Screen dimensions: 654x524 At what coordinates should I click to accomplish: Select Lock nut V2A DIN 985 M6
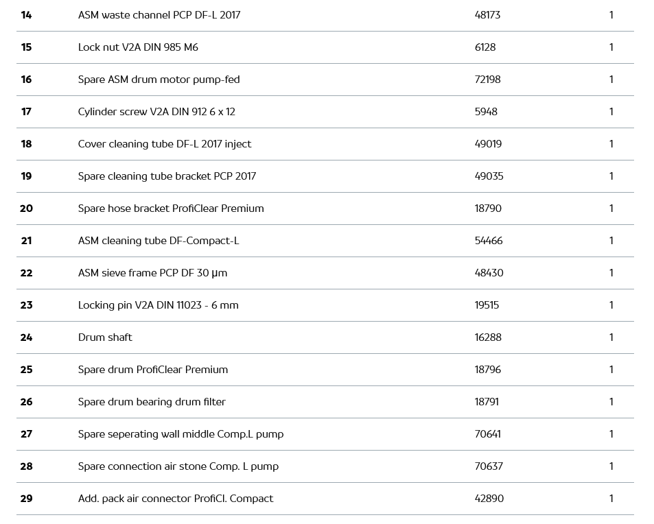138,47
